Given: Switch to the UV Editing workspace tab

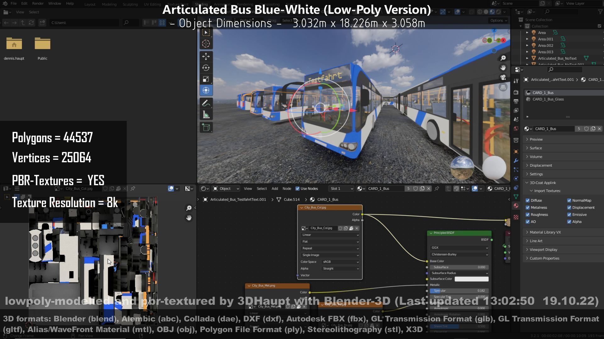Looking at the screenshot, I should [152, 4].
